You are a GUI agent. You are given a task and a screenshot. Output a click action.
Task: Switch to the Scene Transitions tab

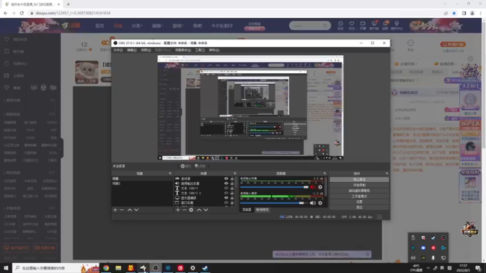pyautogui.click(x=262, y=210)
